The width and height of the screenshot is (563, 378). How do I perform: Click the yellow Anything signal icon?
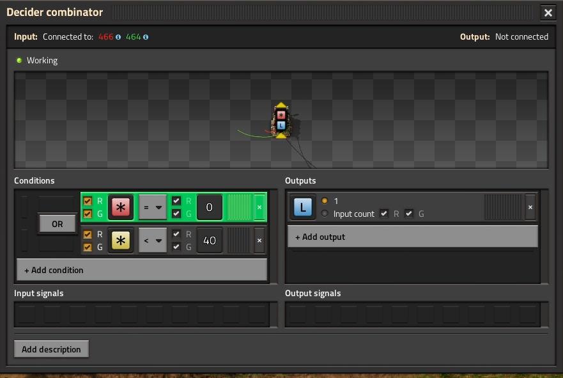(x=121, y=240)
